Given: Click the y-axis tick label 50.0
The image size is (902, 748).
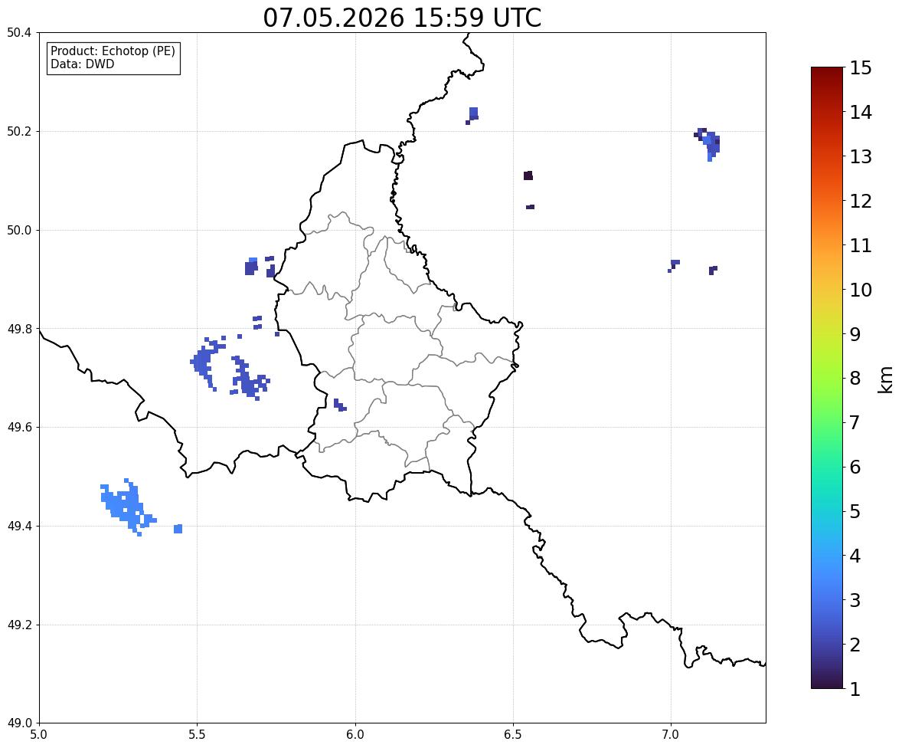Looking at the screenshot, I should pyautogui.click(x=18, y=231).
